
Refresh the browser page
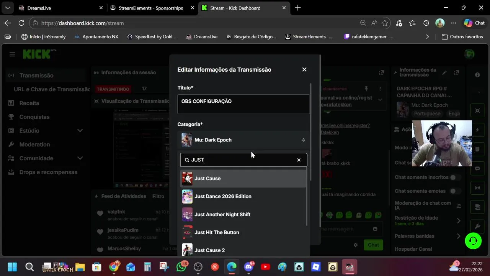(x=21, y=23)
